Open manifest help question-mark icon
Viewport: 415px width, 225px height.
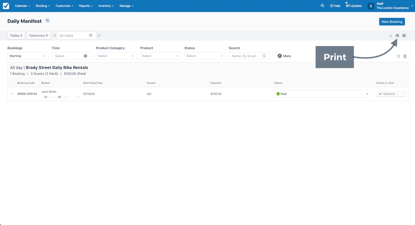coord(404,35)
